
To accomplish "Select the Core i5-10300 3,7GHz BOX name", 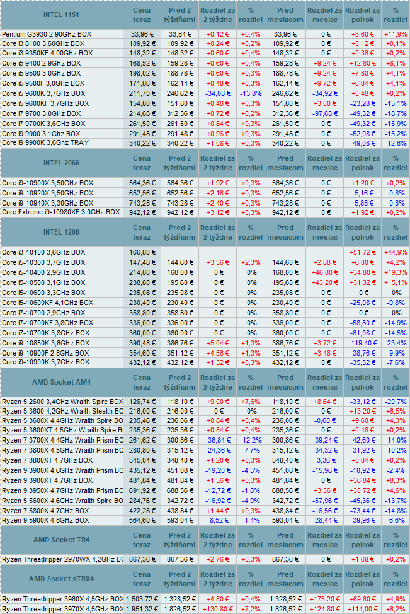I will tap(43, 263).
